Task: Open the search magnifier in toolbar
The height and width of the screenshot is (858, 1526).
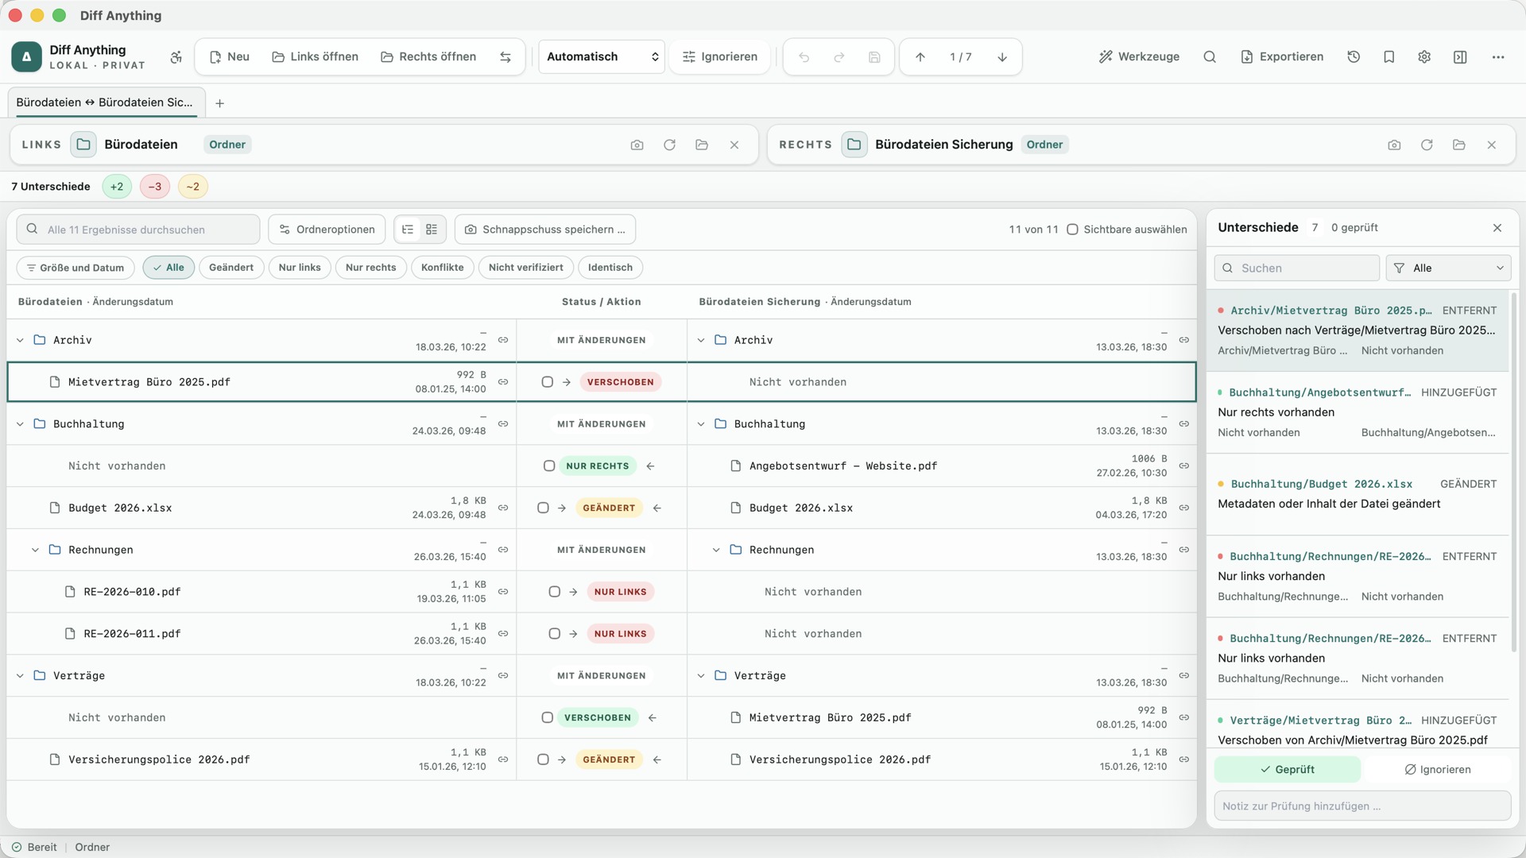Action: tap(1210, 56)
